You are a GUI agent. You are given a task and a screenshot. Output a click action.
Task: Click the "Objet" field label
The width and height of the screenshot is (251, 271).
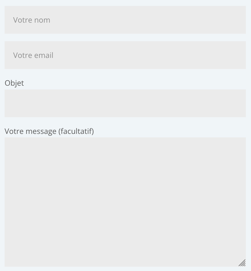[14, 83]
